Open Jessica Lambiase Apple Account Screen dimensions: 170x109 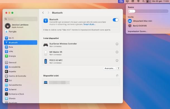click(21, 26)
